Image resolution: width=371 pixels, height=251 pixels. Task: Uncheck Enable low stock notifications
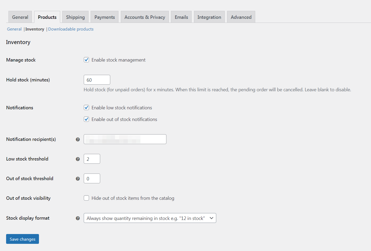pos(86,108)
